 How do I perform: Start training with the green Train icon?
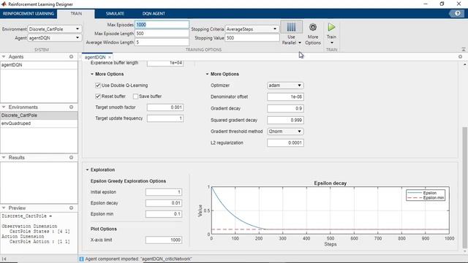331,28
